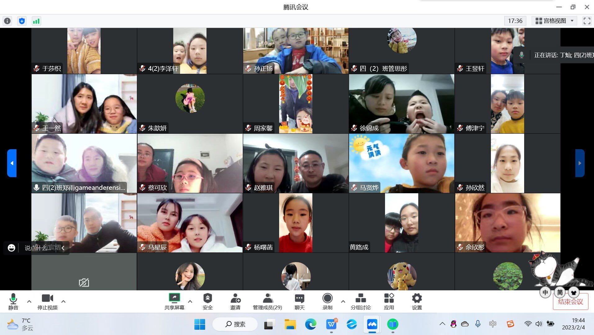Open the Invite (邀请) participants icon

[x=235, y=301]
